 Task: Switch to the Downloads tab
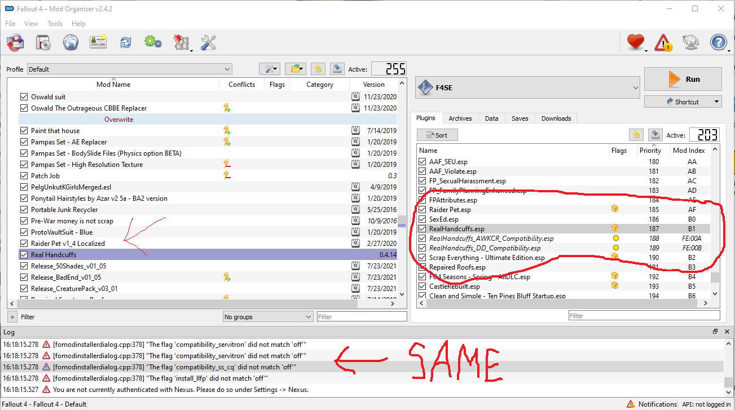click(x=556, y=118)
